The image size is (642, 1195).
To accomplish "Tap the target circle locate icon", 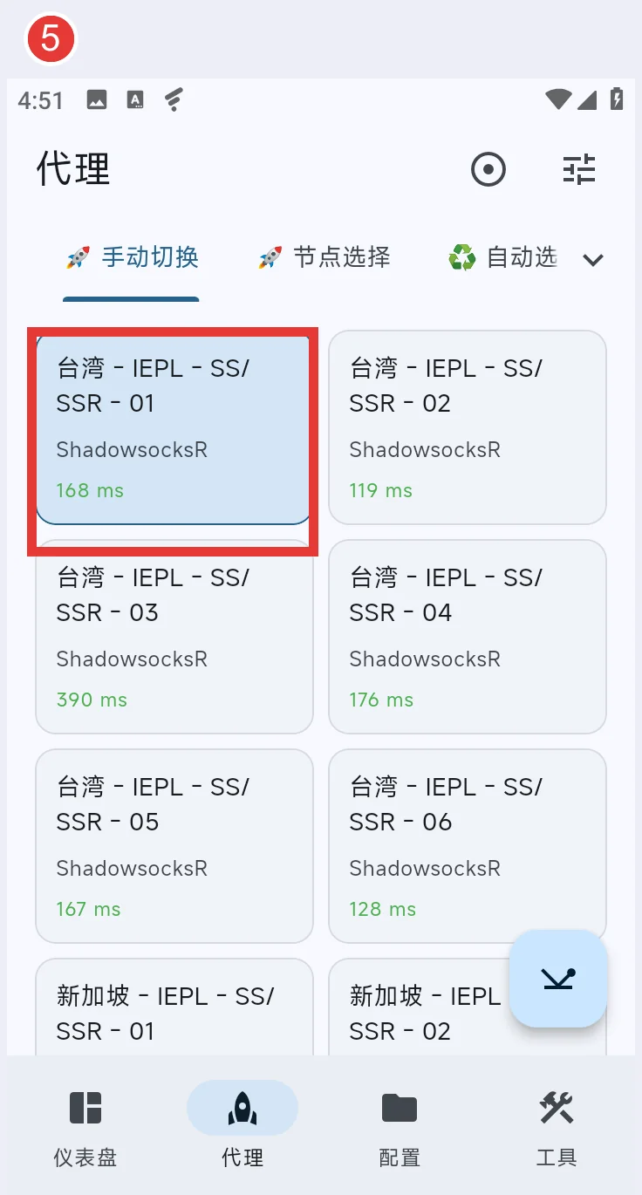I will click(x=488, y=169).
